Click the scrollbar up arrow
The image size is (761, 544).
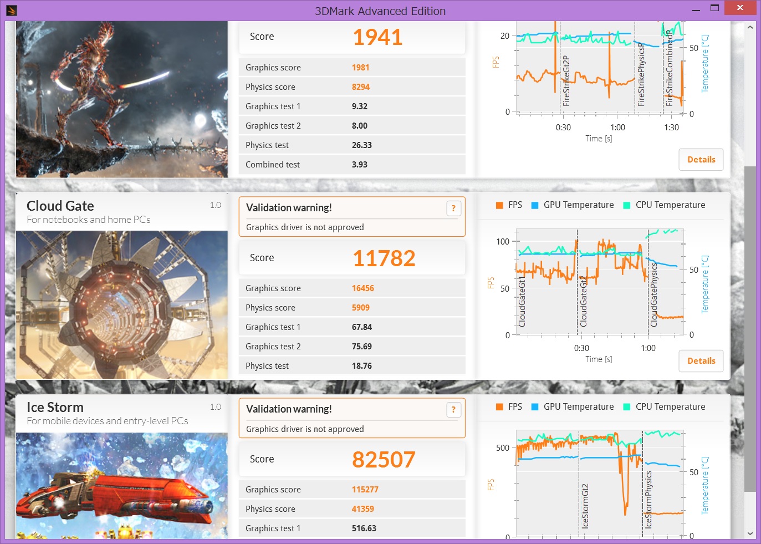(750, 27)
